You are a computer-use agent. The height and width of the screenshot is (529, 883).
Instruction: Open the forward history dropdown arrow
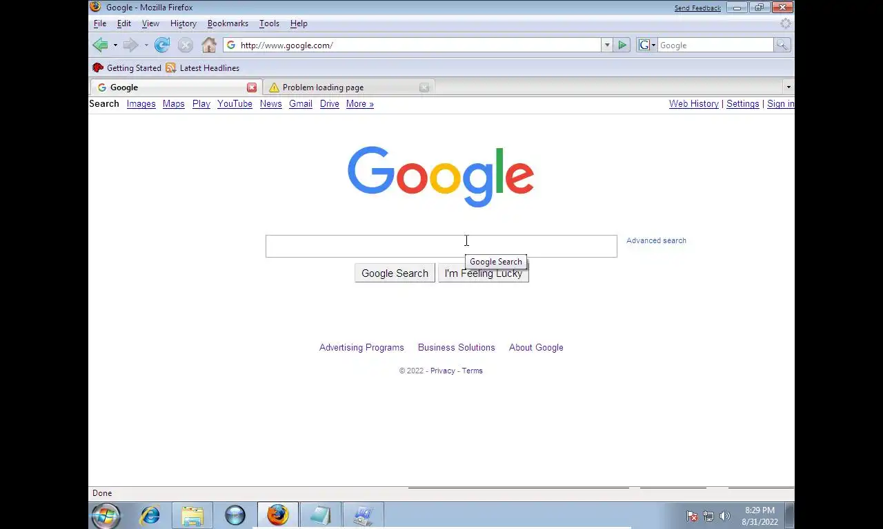pos(146,45)
